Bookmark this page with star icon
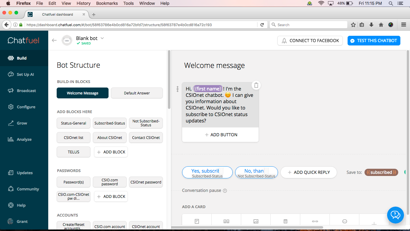Screen dimensions: 410x231 [353, 25]
